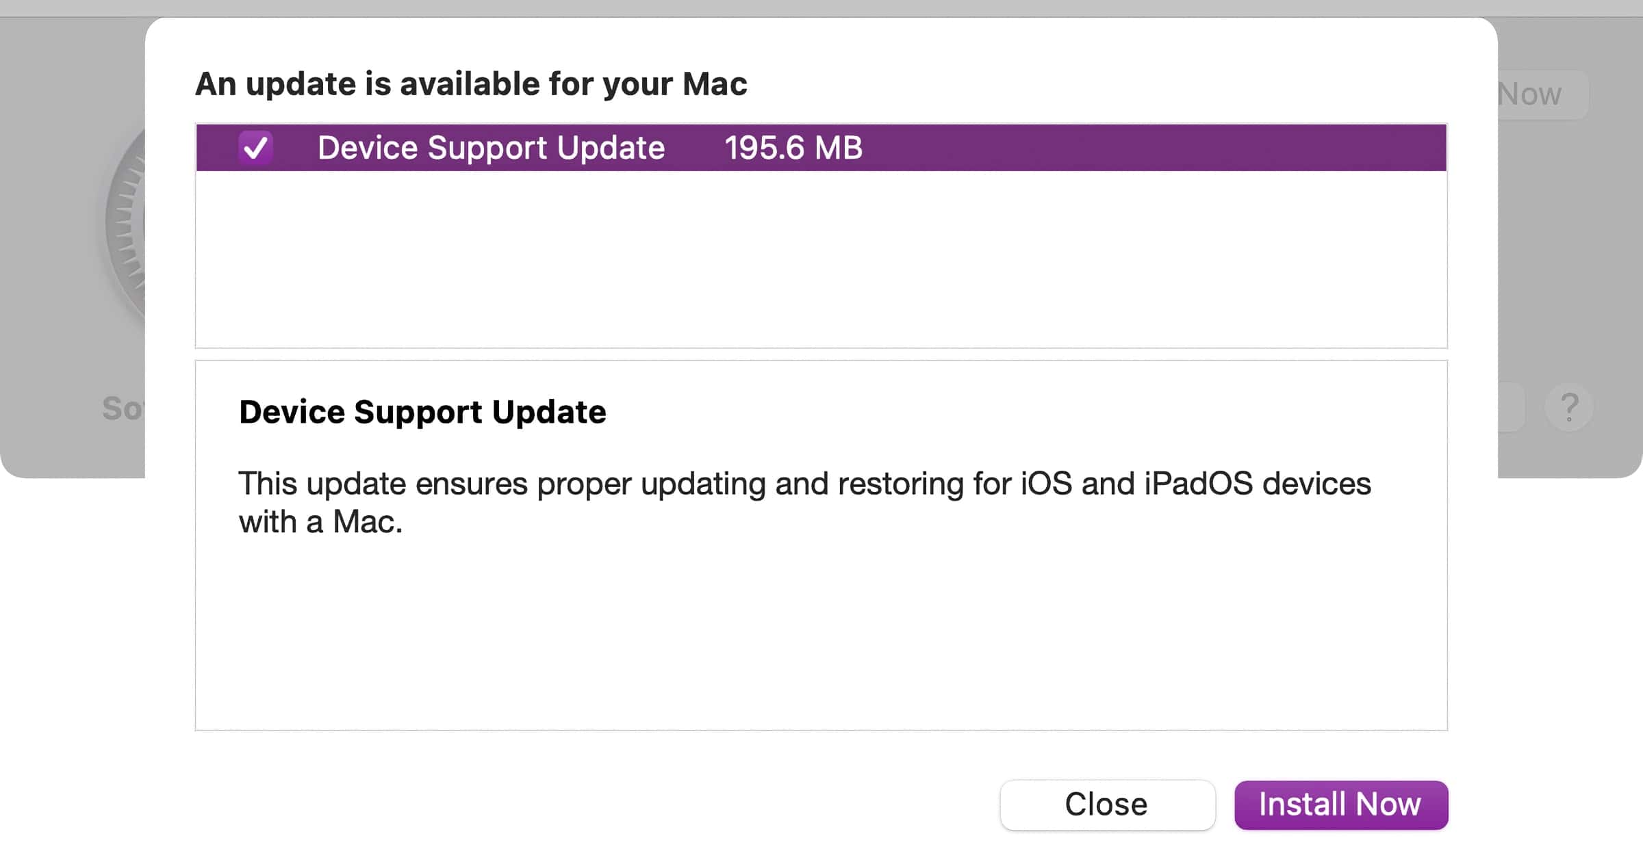1643x862 pixels.
Task: Click the bold Device Support Update description heading
Action: 422,412
